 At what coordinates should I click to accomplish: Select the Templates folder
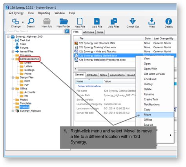[x=26, y=103]
